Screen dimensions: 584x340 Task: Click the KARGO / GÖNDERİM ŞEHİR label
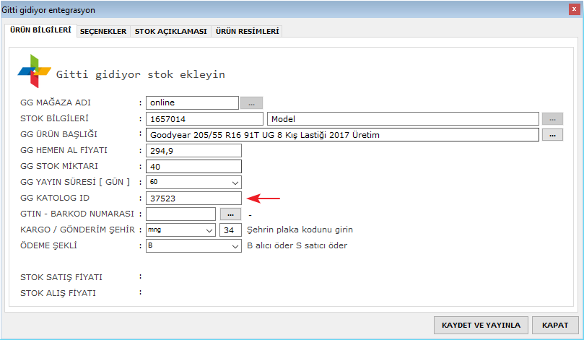tap(77, 230)
